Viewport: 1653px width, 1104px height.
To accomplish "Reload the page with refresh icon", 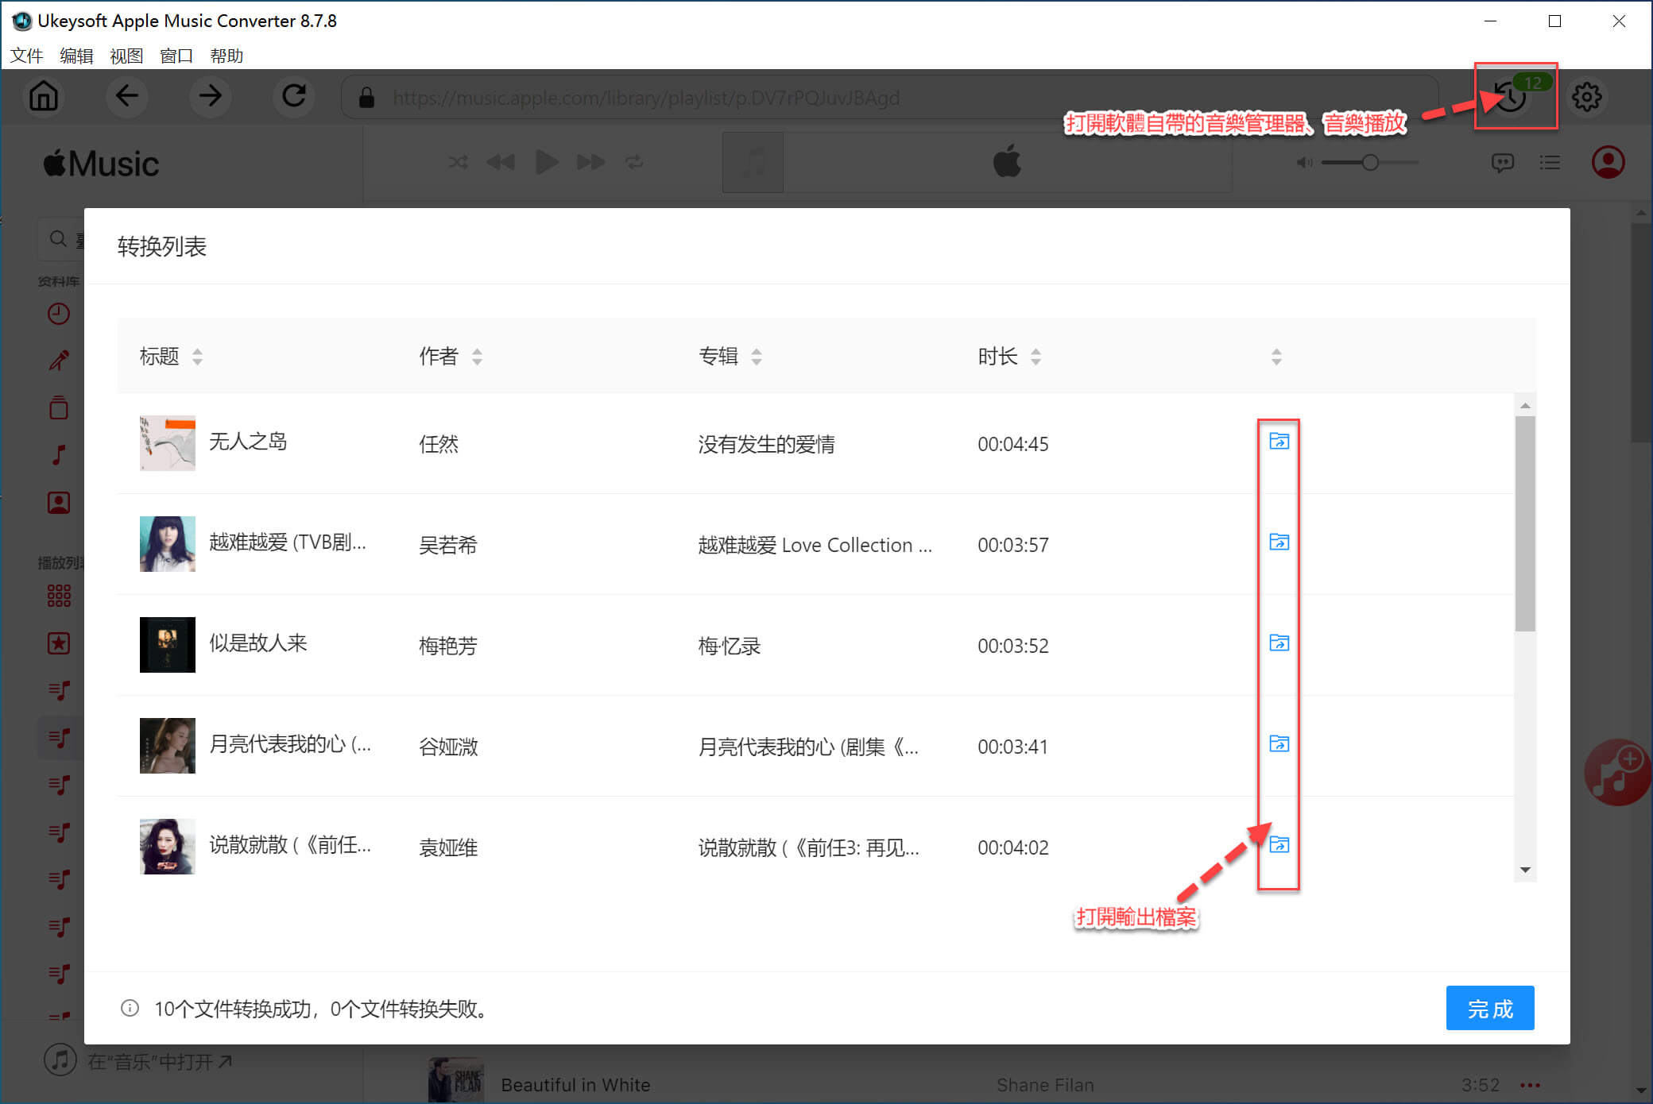I will (x=294, y=97).
